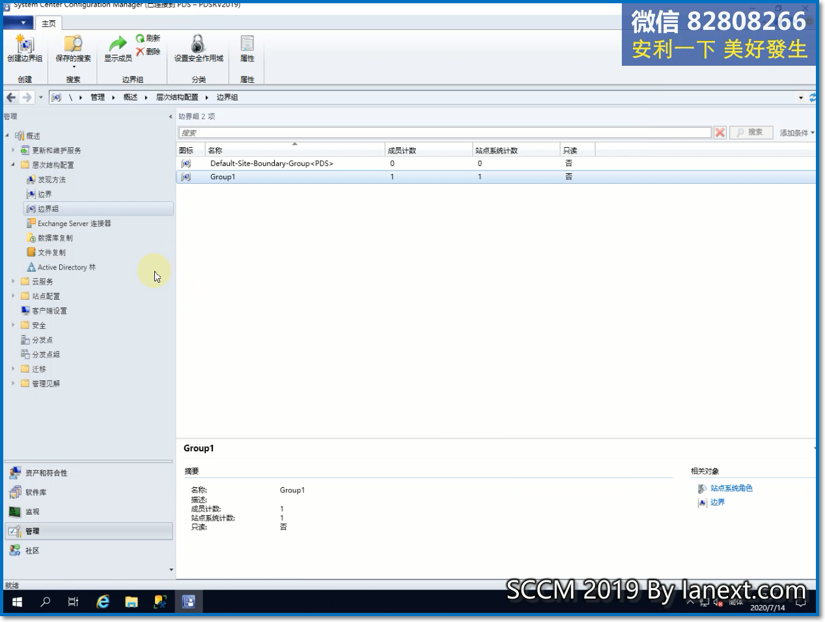Viewport: 825px width, 622px height.
Task: Click the Search button
Action: pos(751,132)
